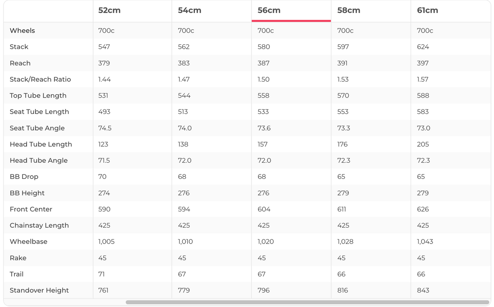
Task: Click the horizontal scrollbar below the table
Action: [307, 303]
